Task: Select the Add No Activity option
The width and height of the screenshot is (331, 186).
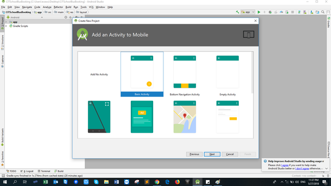Action: coord(99,74)
